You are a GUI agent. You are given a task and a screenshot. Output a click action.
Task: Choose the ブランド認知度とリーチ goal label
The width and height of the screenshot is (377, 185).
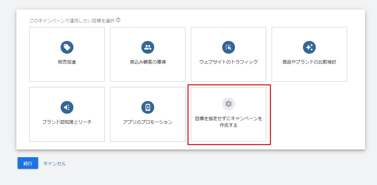tap(67, 122)
